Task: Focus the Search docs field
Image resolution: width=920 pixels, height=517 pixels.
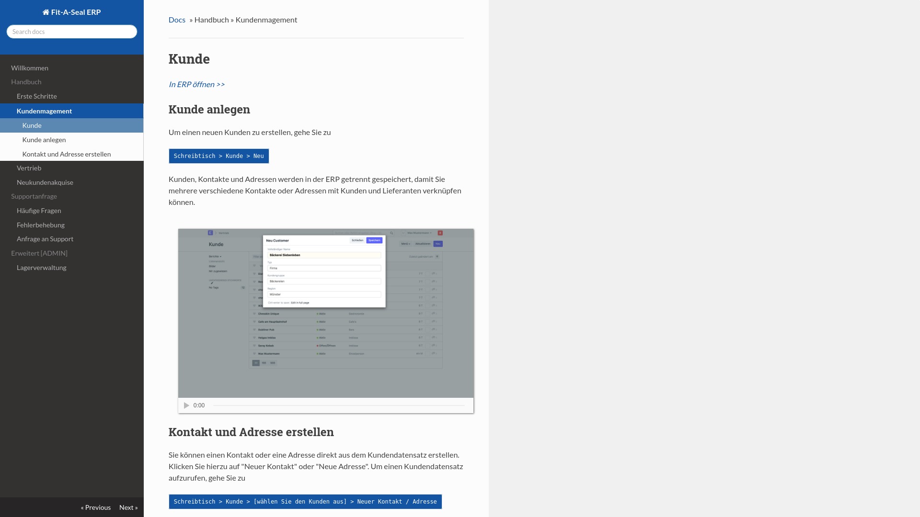Action: [x=72, y=32]
